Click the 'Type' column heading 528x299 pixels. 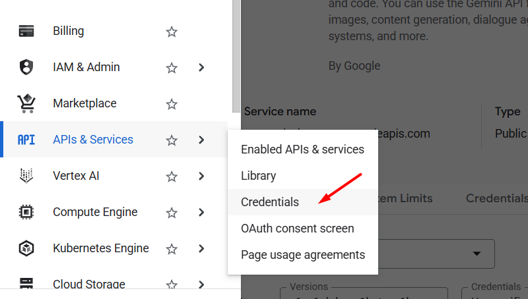click(508, 111)
